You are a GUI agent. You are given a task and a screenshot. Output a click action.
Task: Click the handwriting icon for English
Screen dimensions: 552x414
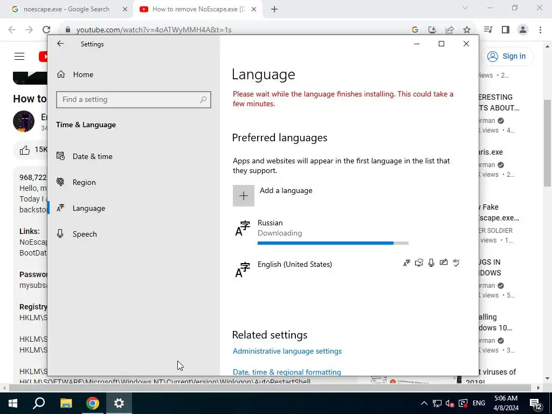coord(444,263)
